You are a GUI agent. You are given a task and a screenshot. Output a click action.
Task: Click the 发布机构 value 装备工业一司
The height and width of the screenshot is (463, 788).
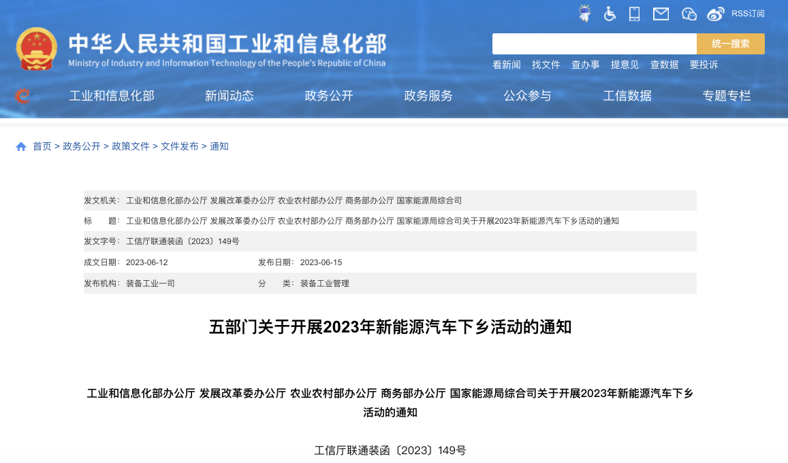151,284
